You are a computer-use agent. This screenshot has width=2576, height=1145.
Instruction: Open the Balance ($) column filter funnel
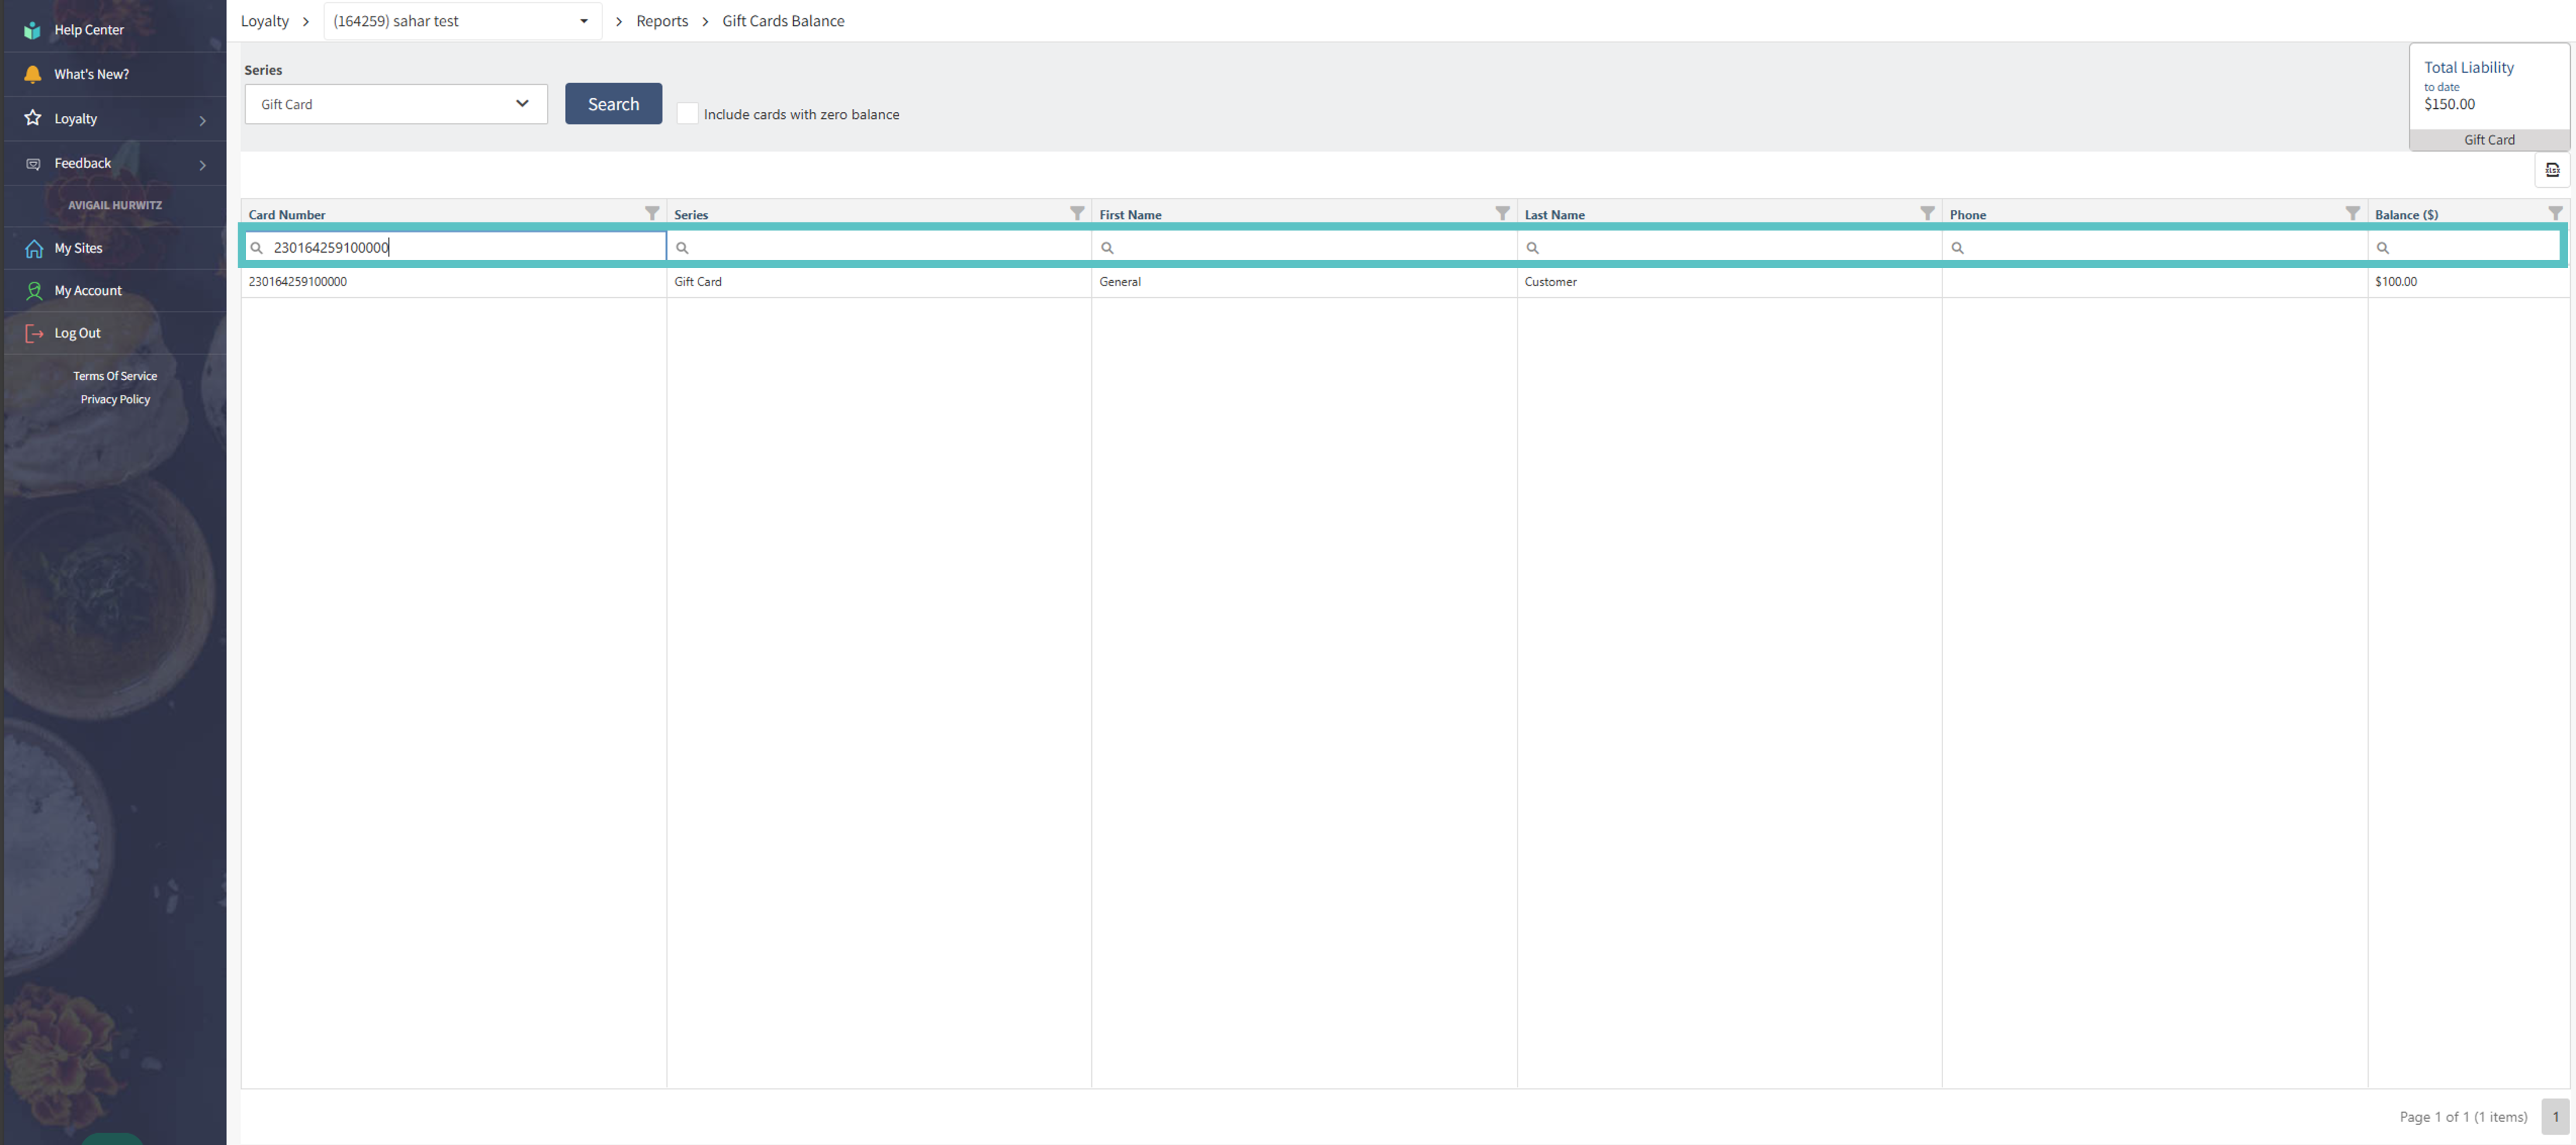pos(2555,213)
